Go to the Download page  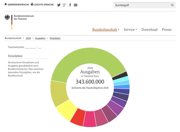(x=149, y=29)
